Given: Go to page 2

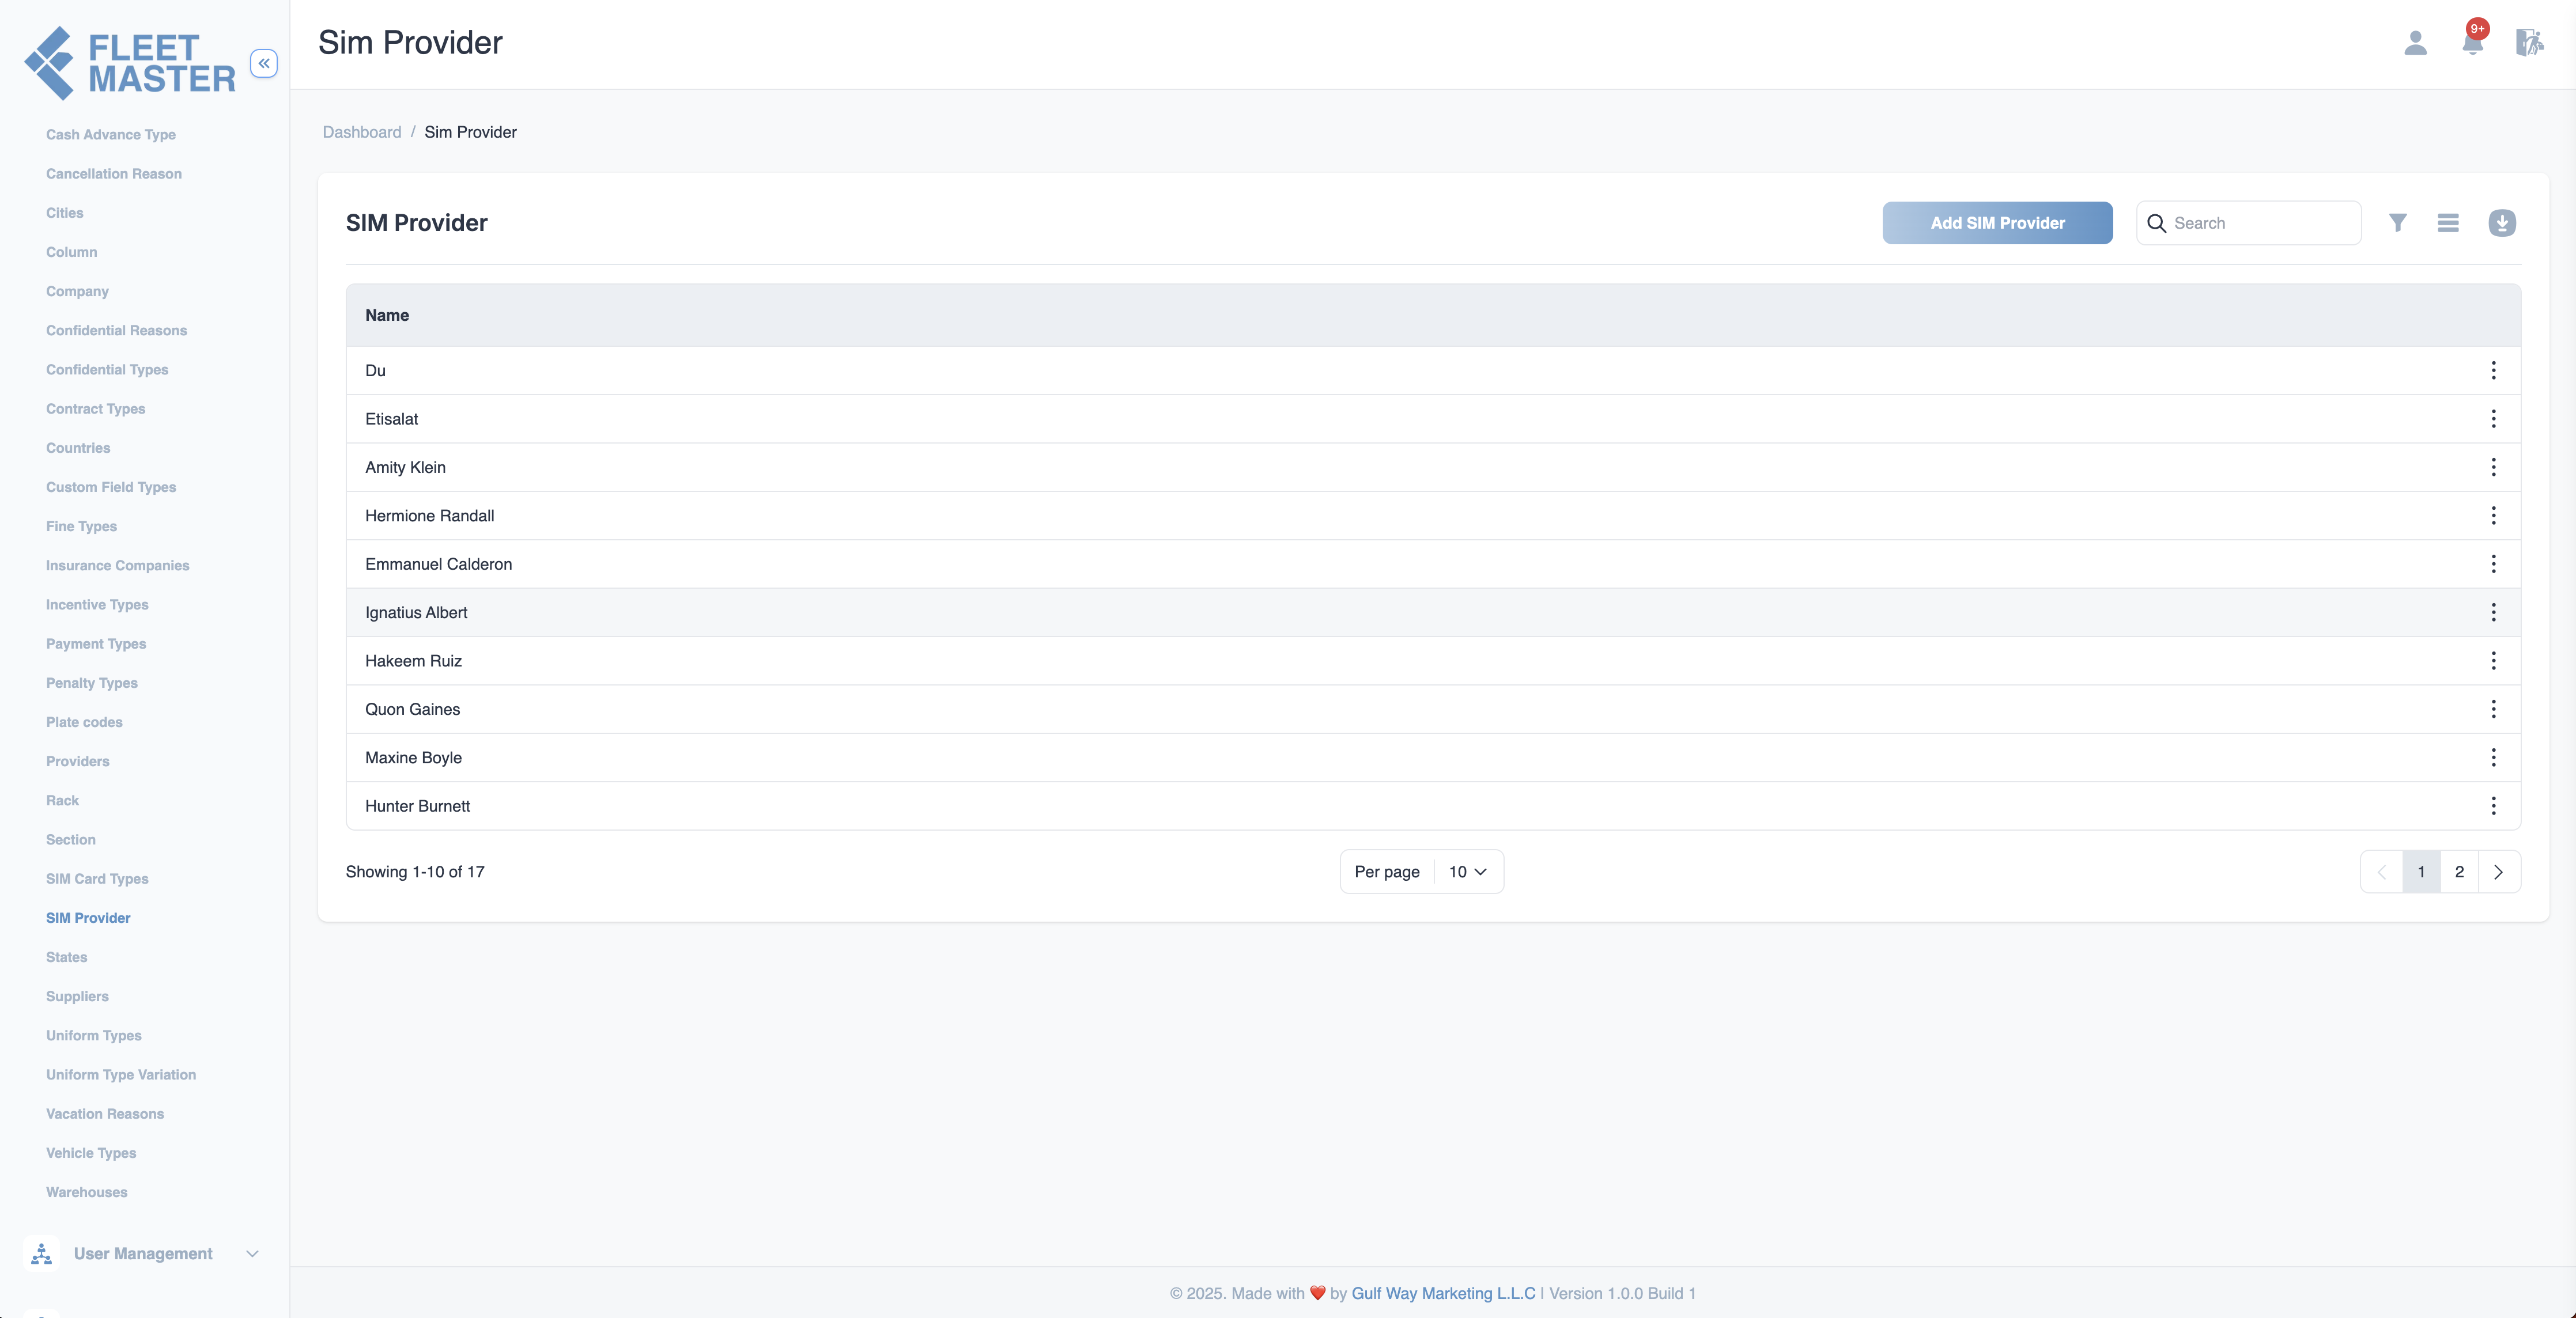Looking at the screenshot, I should pyautogui.click(x=2459, y=872).
